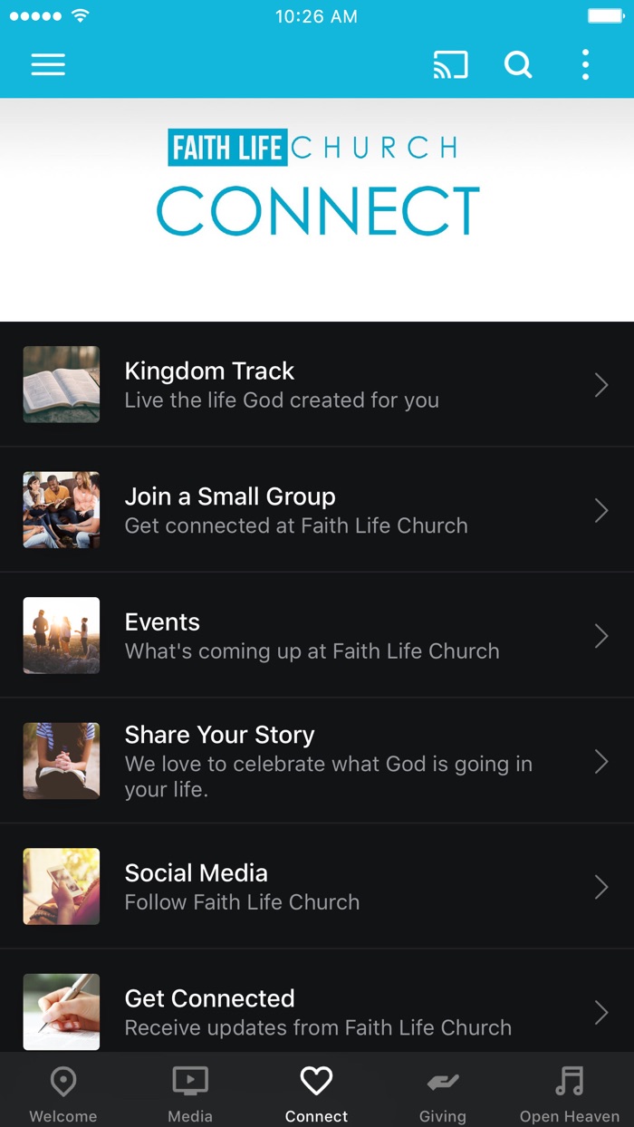Expand the Join a Small Group chevron

tap(601, 510)
